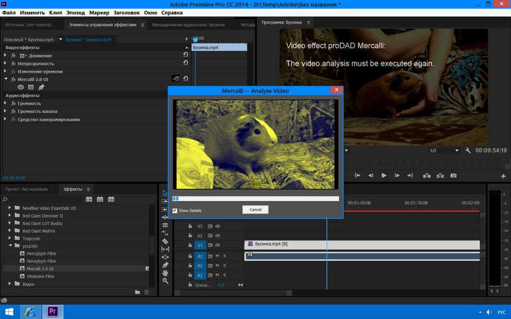This screenshot has height=319, width=511.
Task: Export frame with the camera icon
Action: point(454,175)
